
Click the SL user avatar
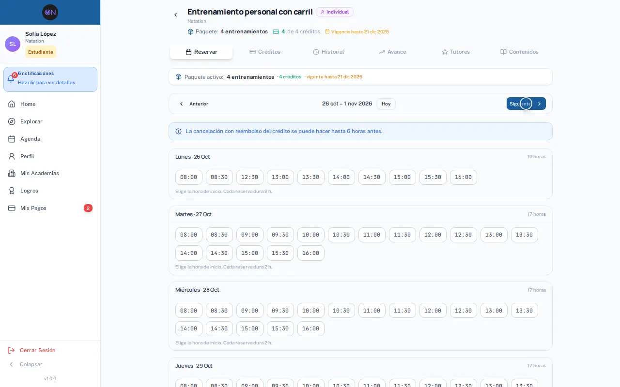(13, 44)
